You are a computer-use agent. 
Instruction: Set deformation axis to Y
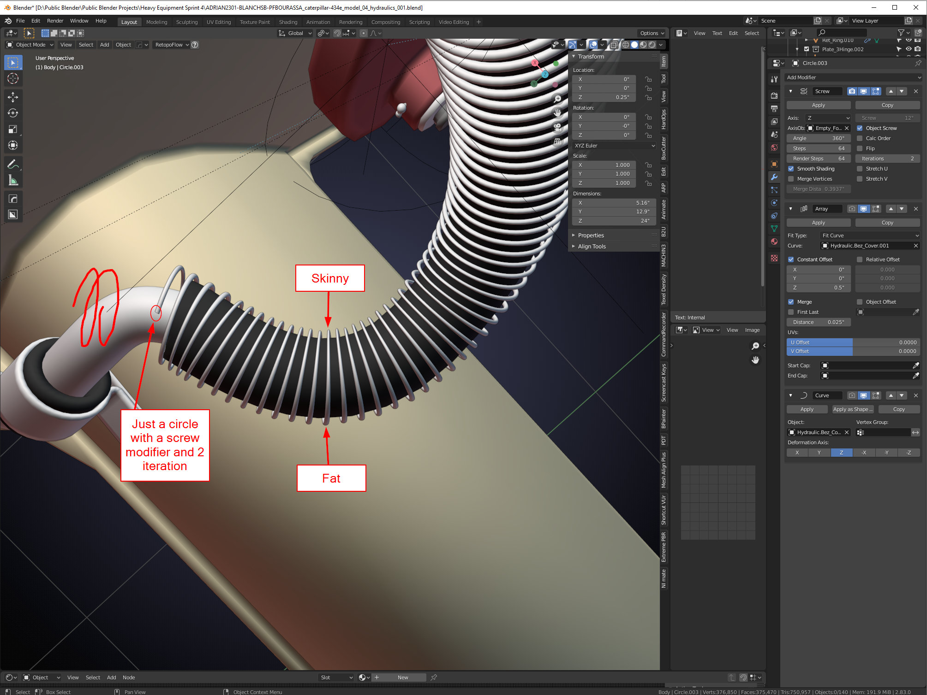coord(819,453)
